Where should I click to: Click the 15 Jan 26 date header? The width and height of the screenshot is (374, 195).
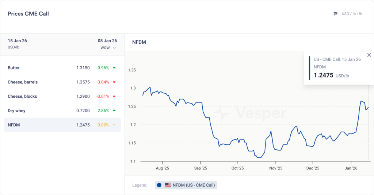click(x=17, y=41)
